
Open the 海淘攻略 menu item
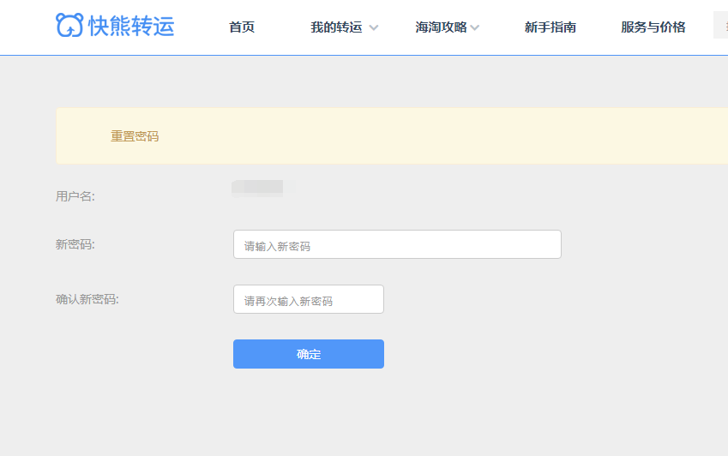pos(441,27)
